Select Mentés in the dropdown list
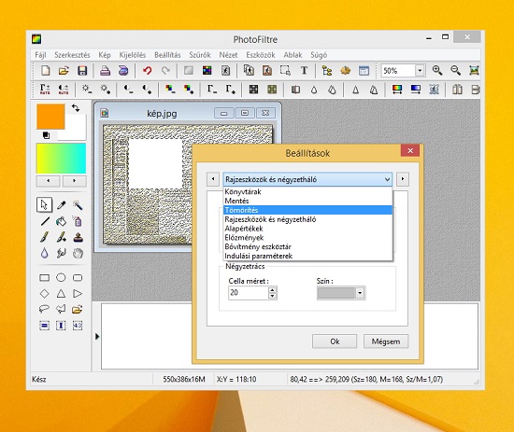Image resolution: width=514 pixels, height=432 pixels. pos(307,201)
